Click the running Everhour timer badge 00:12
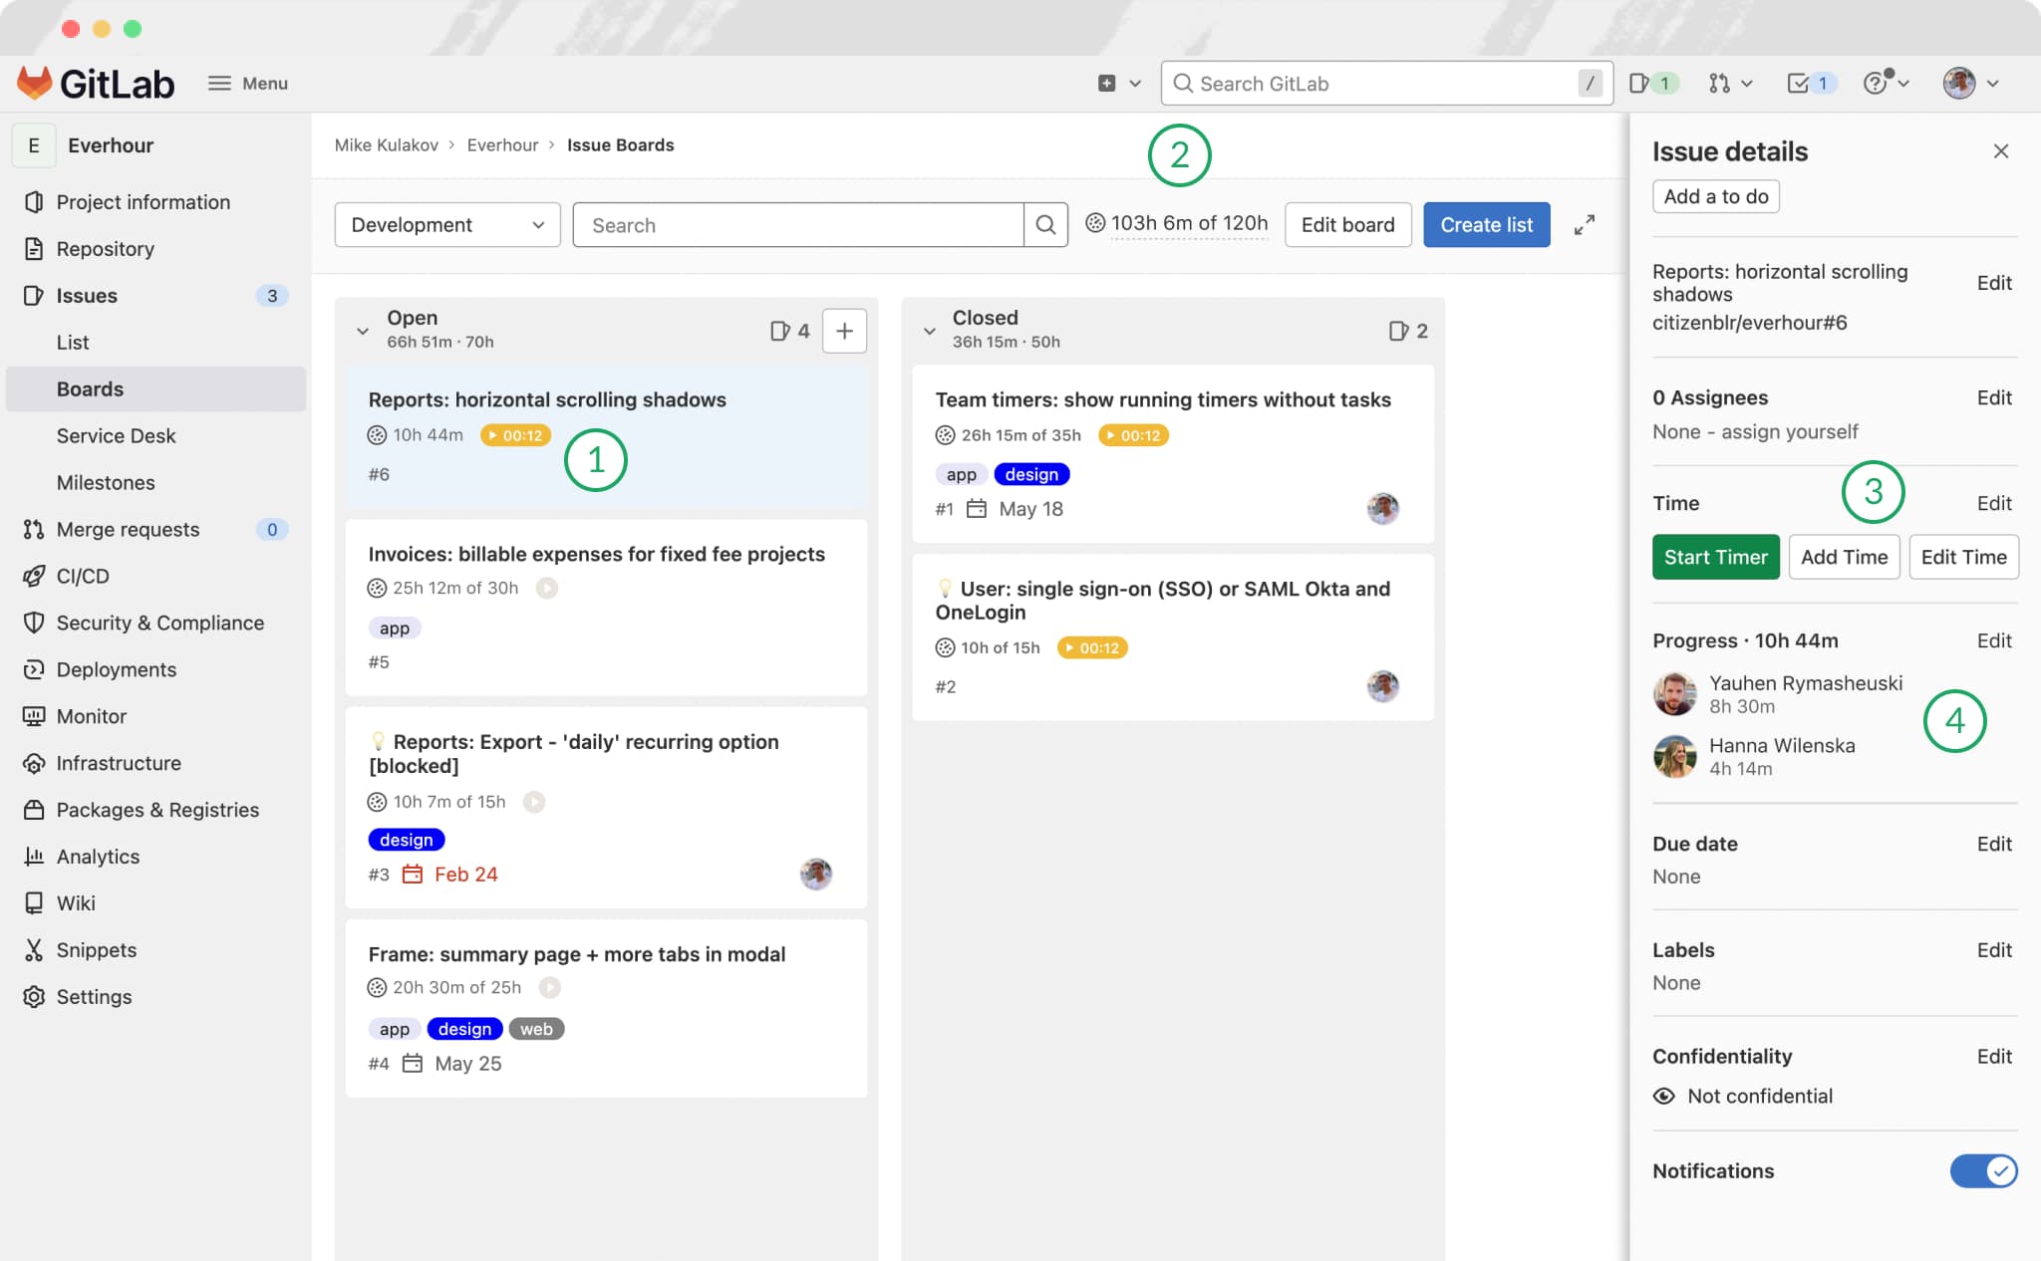 pos(515,435)
